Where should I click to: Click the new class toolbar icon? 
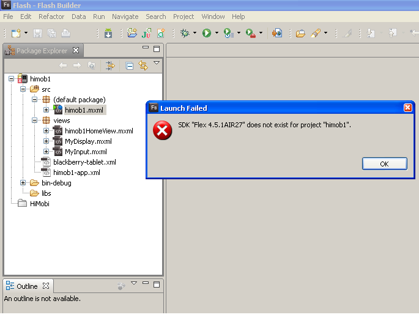[161, 33]
